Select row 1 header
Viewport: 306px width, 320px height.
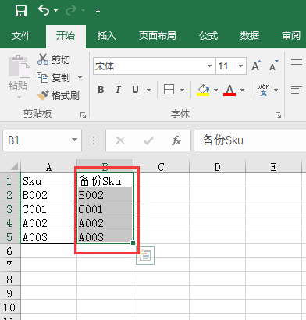pos(10,180)
